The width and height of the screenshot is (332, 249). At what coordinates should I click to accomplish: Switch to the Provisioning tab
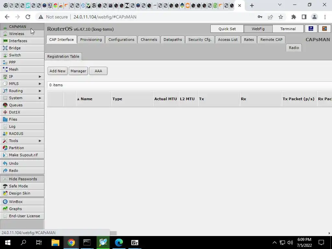91,40
